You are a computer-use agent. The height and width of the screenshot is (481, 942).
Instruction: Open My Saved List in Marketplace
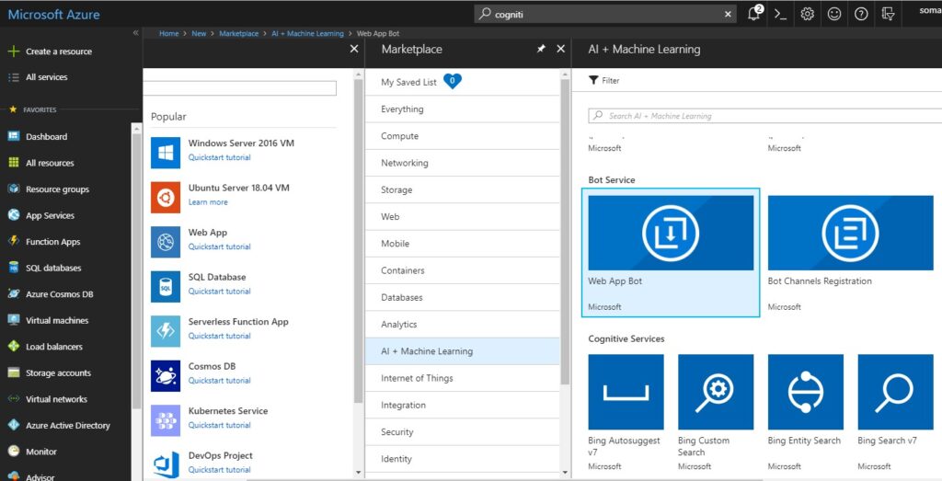coord(462,82)
